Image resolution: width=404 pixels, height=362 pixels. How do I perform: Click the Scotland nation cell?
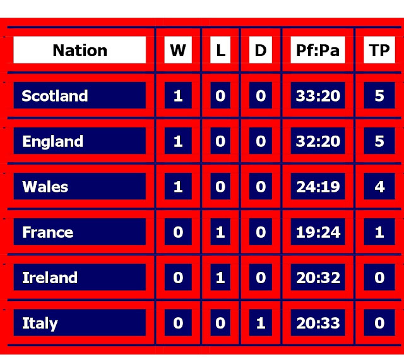click(x=80, y=95)
